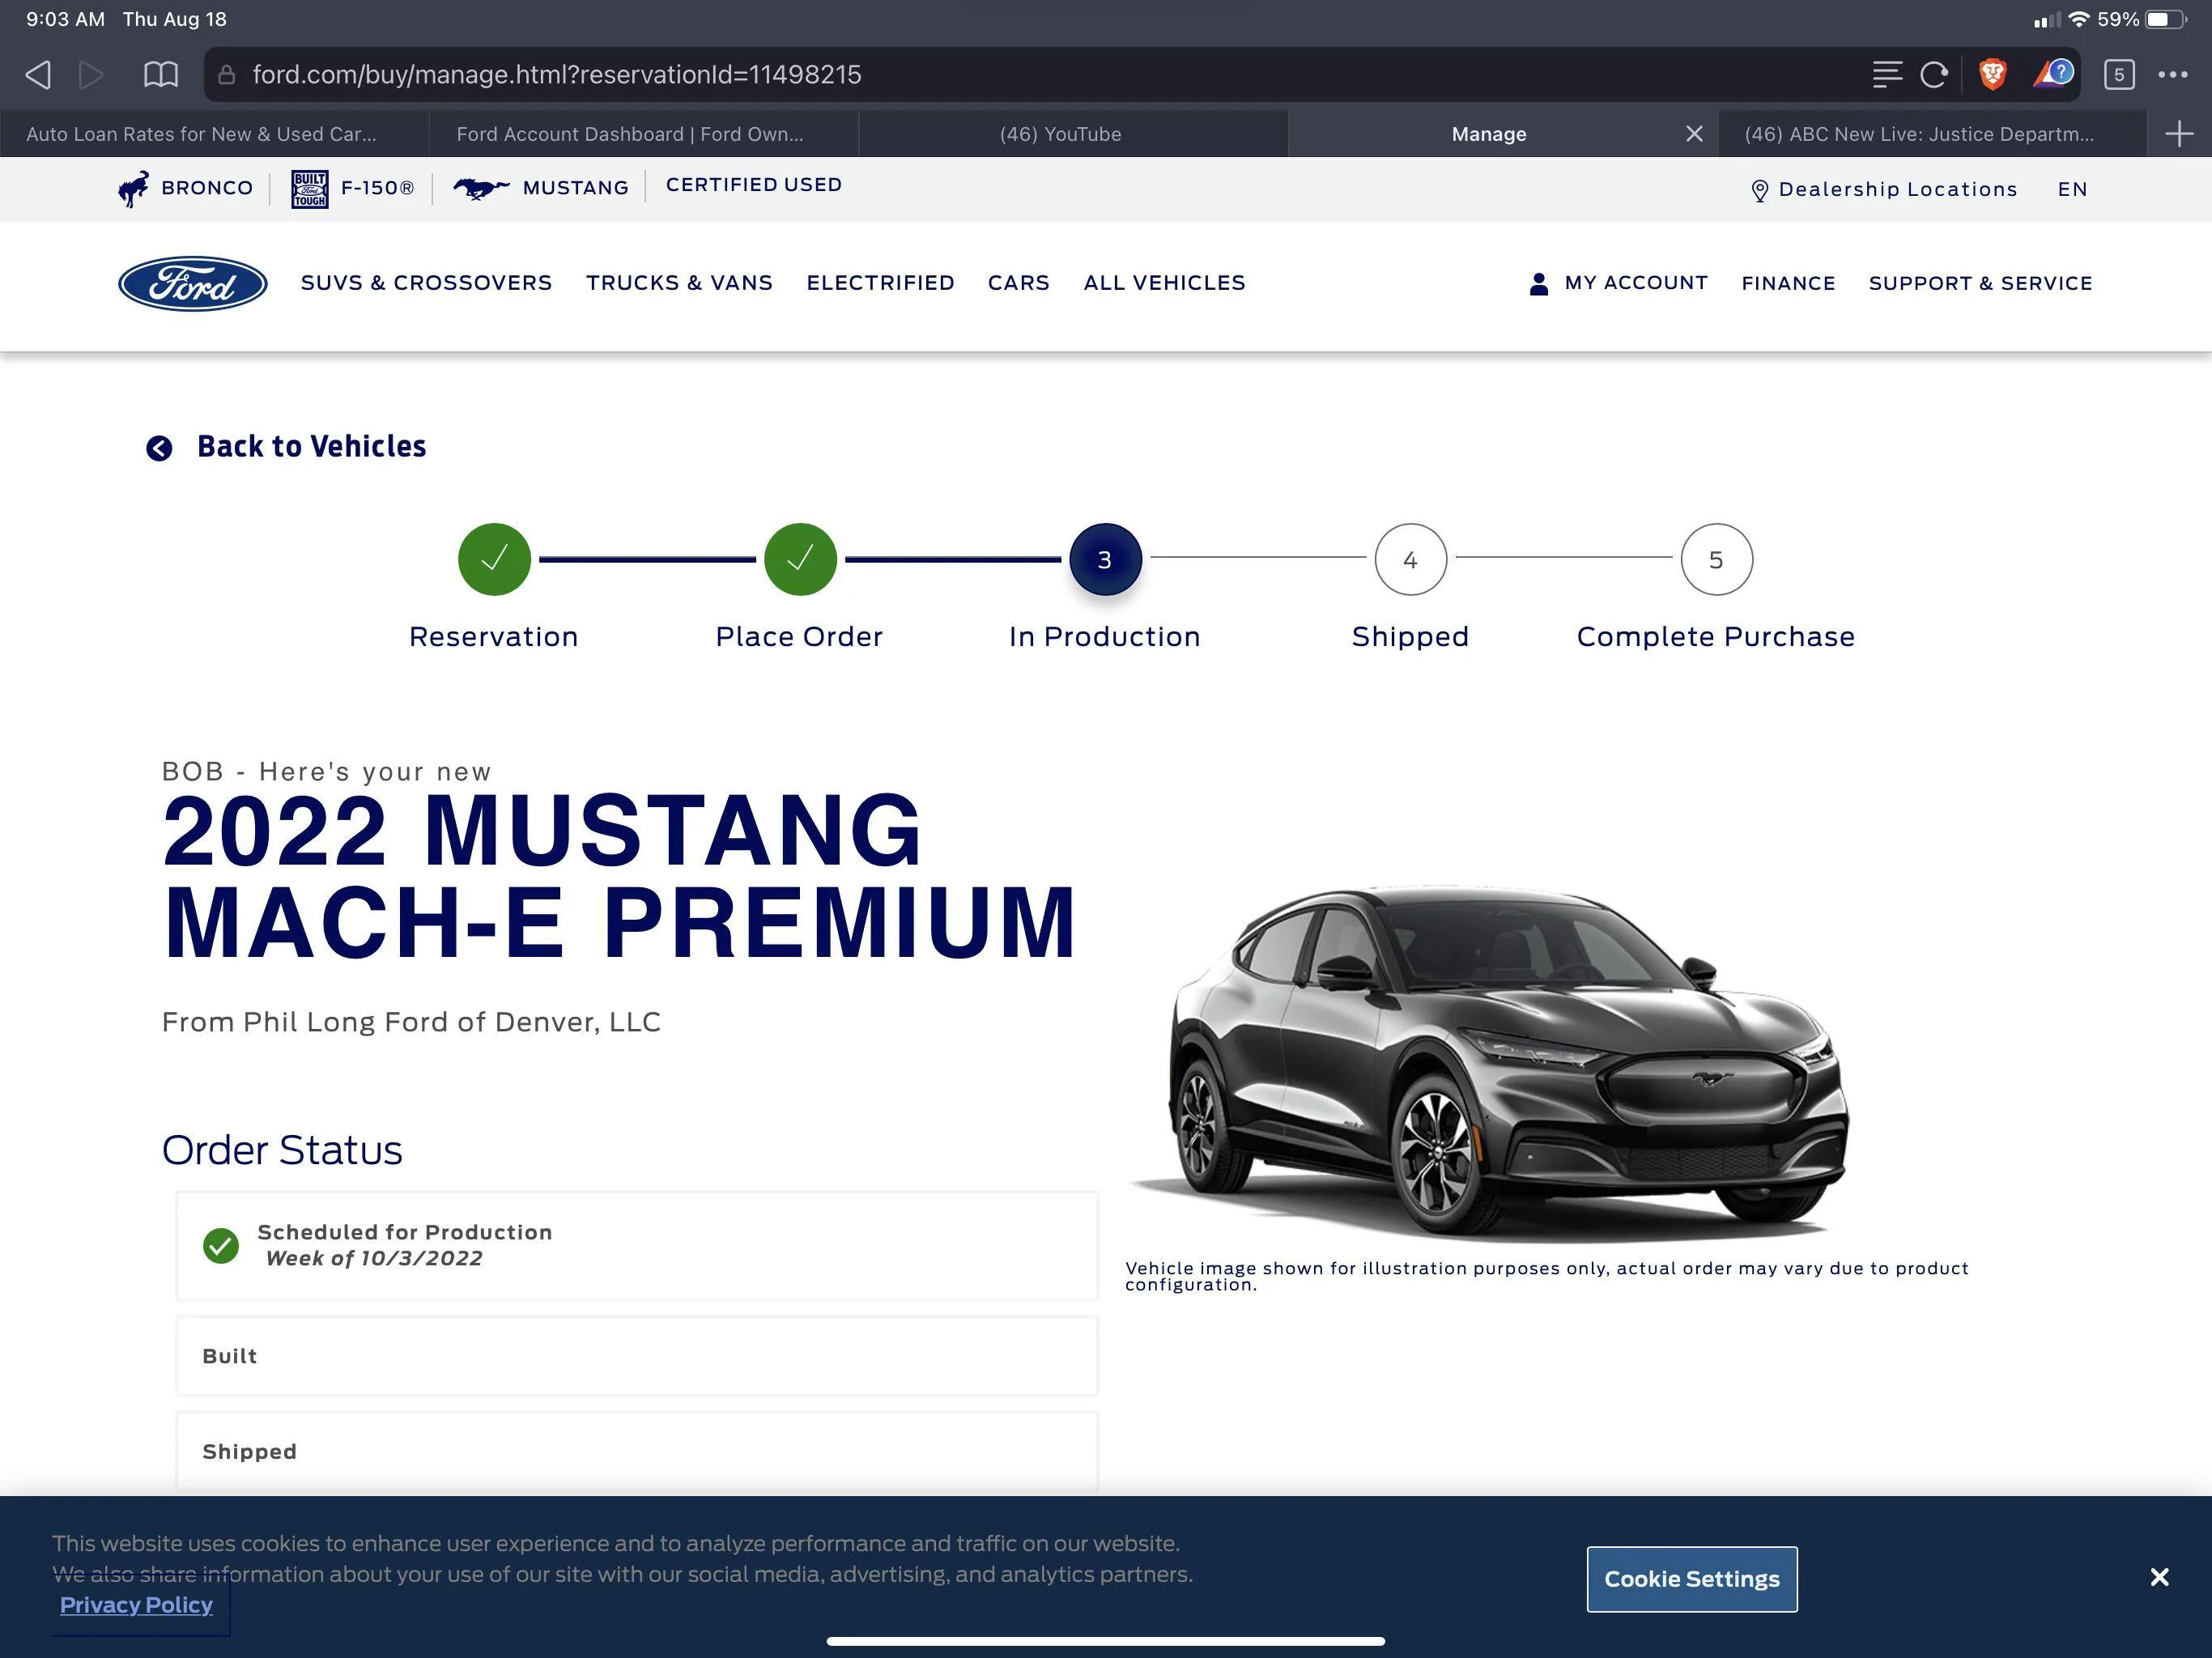Open the browser three-dot menu
Screen dimensions: 2212x1658
point(2172,75)
